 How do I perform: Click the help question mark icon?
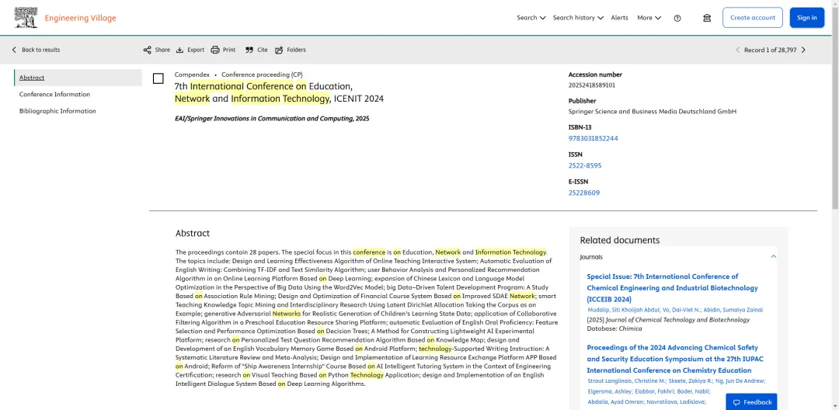[x=677, y=18]
